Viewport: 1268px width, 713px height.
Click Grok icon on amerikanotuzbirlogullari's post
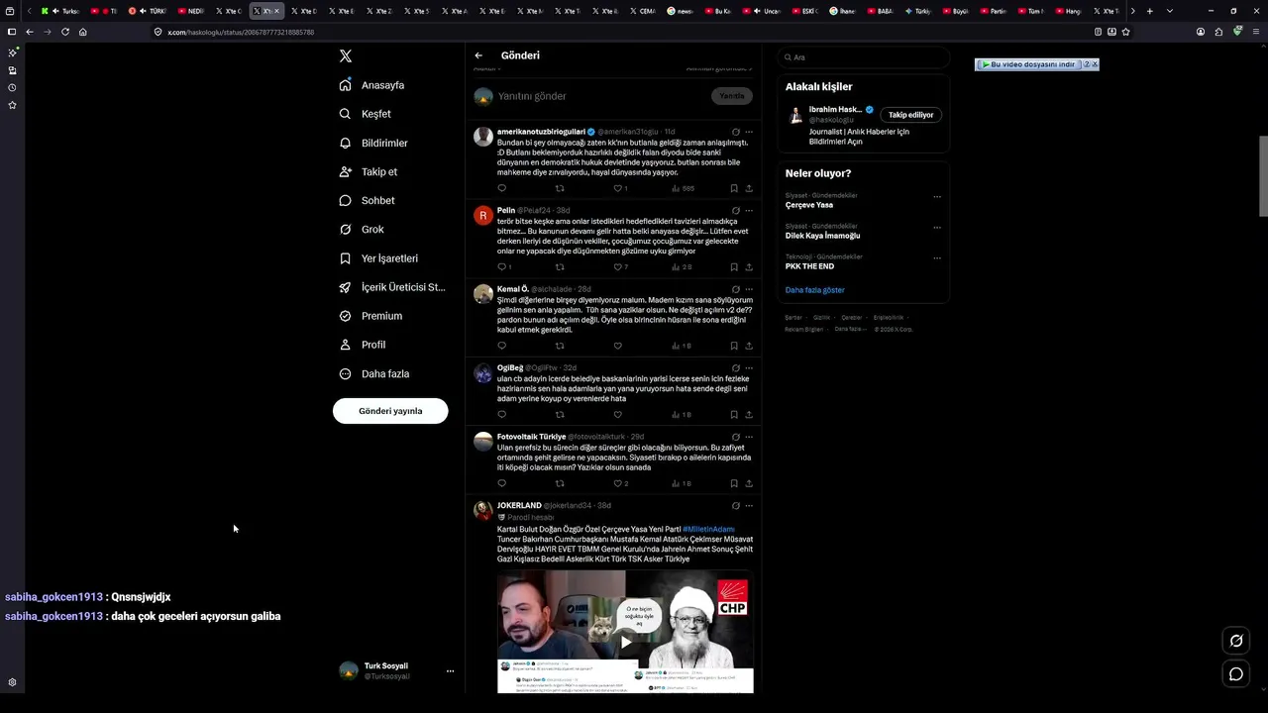(735, 132)
